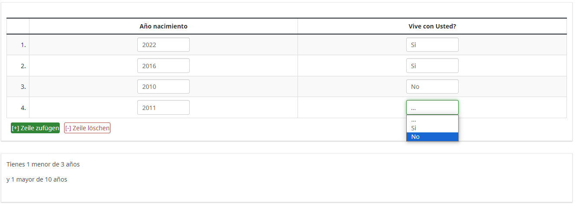The height and width of the screenshot is (204, 576).
Task: Add a row with '[+] Zeile zufügen'
Action: pyautogui.click(x=36, y=128)
